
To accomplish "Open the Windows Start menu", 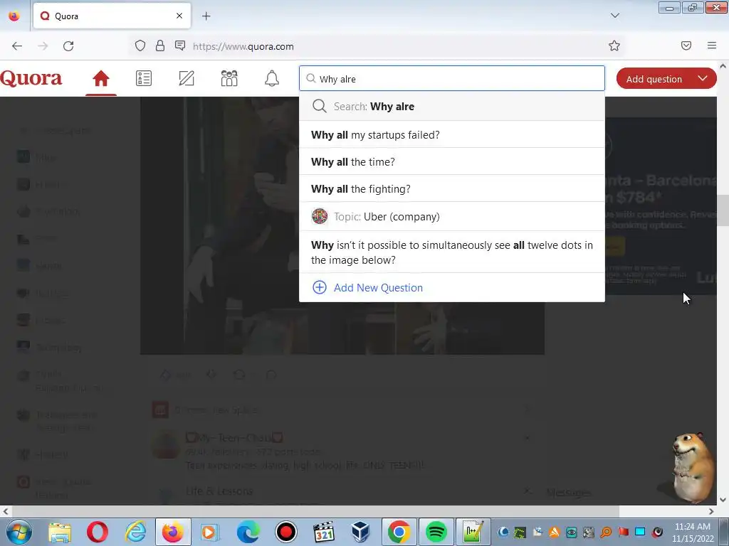I will click(19, 532).
